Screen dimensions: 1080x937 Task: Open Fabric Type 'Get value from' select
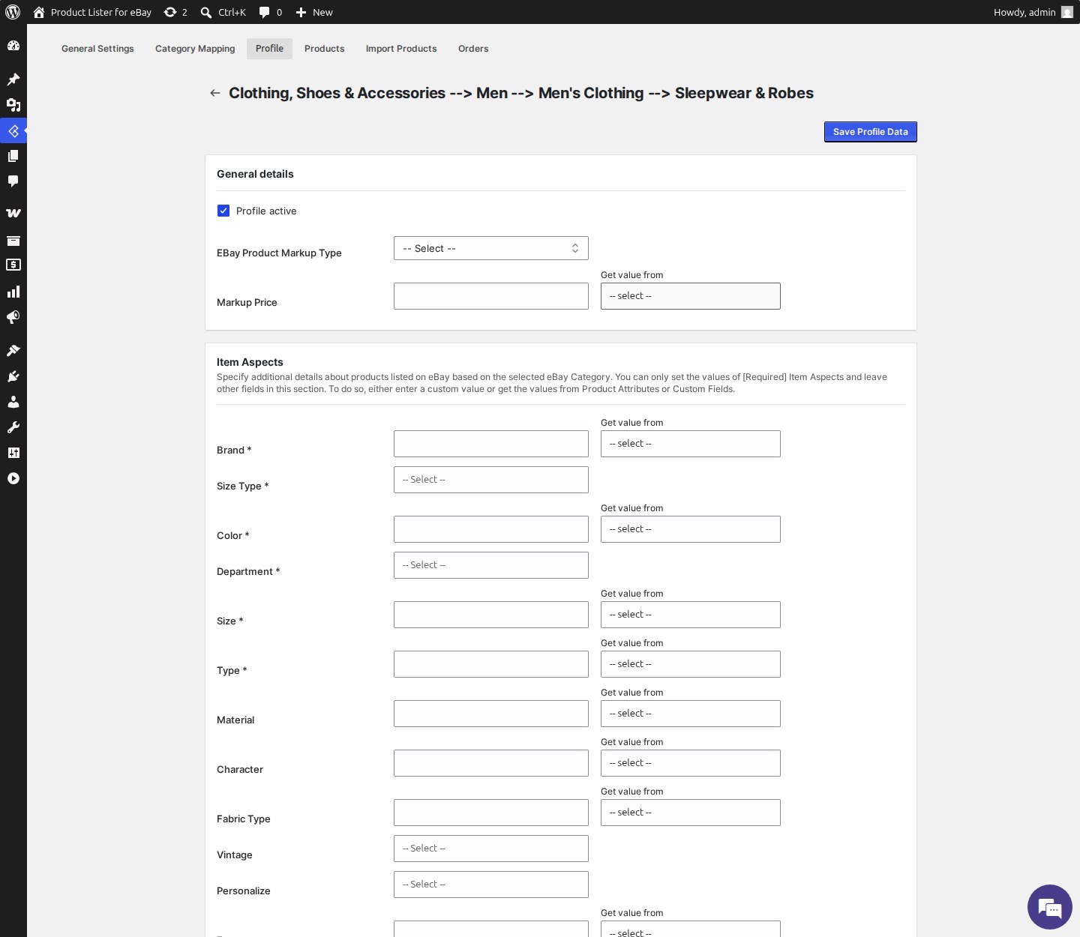(691, 813)
